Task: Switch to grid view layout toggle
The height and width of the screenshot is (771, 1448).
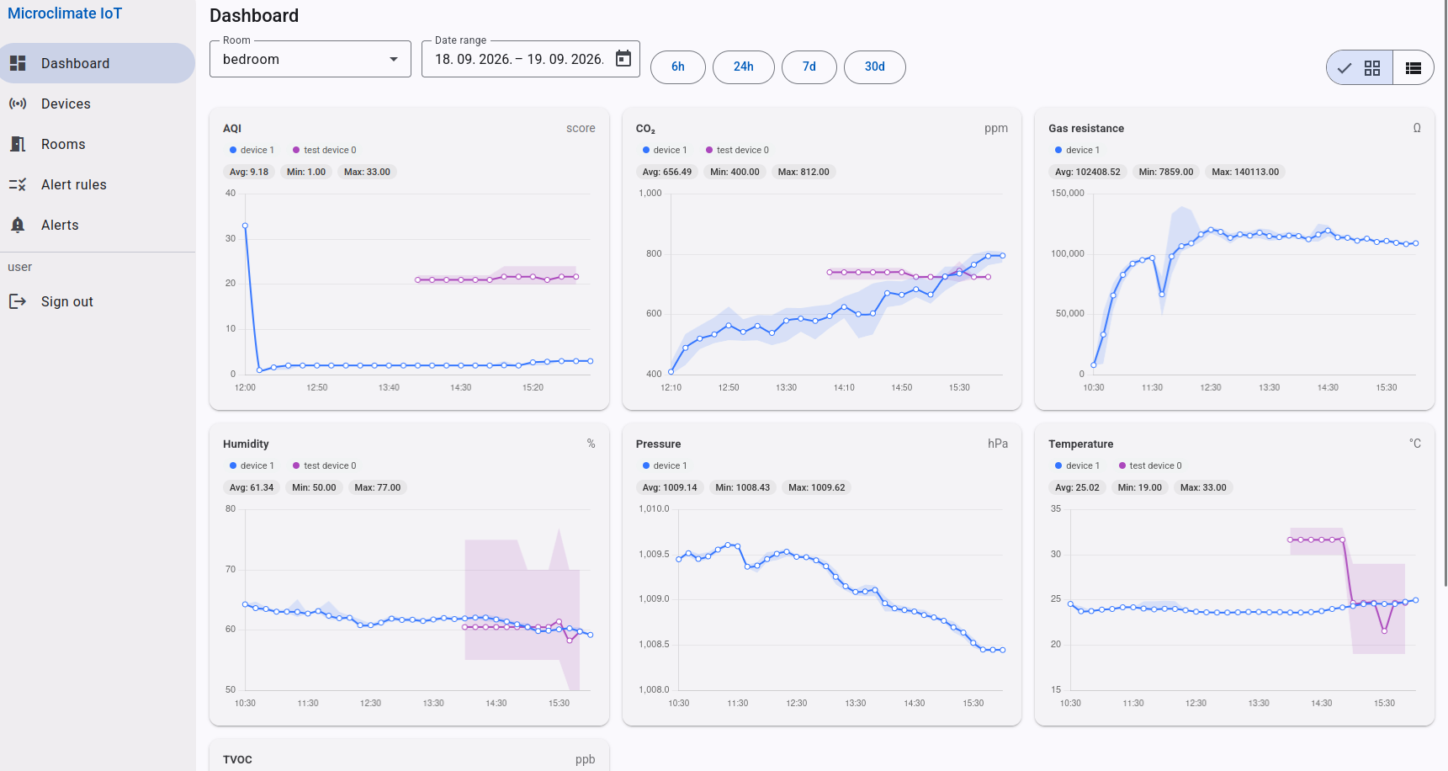Action: click(x=1360, y=68)
